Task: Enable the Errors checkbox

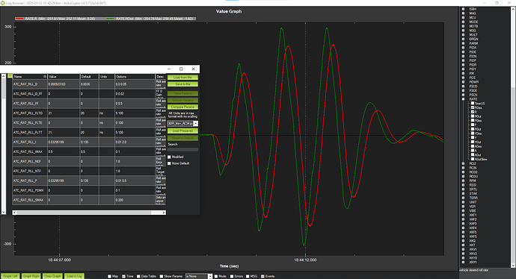Action: click(232, 276)
